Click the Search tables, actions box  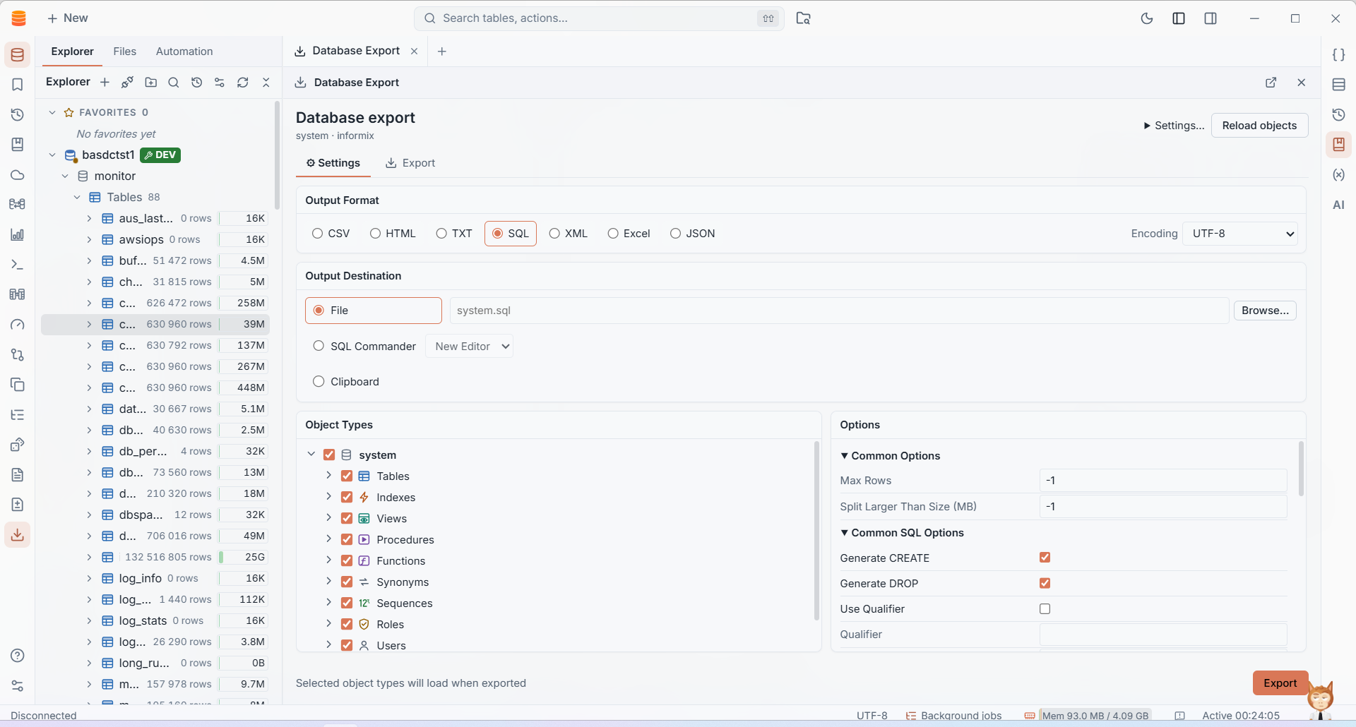(x=599, y=18)
